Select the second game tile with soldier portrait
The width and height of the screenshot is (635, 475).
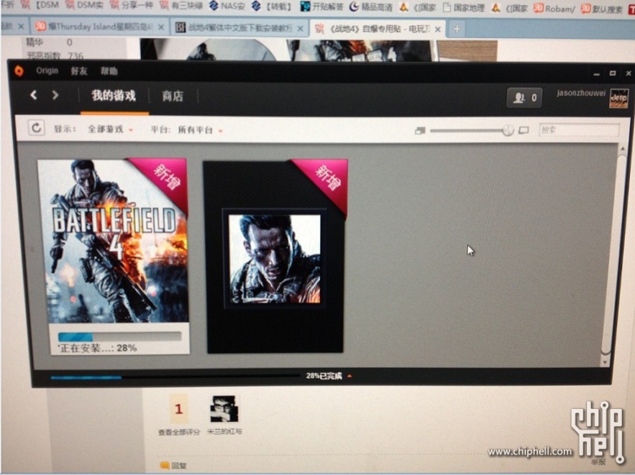(x=275, y=257)
